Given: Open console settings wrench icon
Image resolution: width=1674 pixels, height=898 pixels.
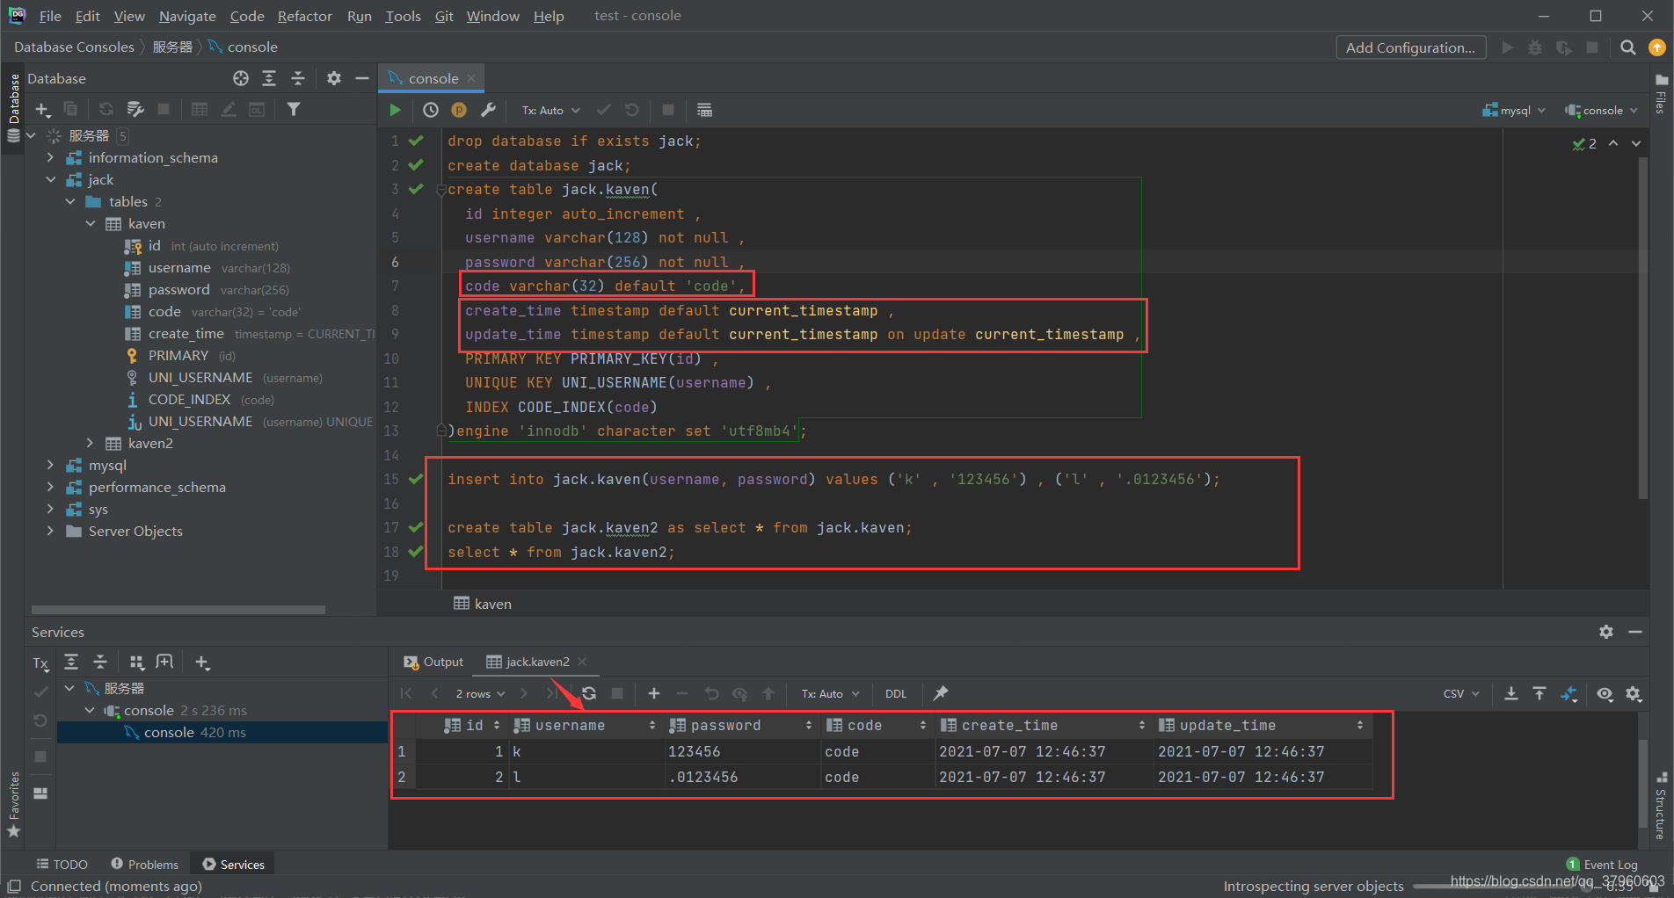Looking at the screenshot, I should tap(488, 110).
